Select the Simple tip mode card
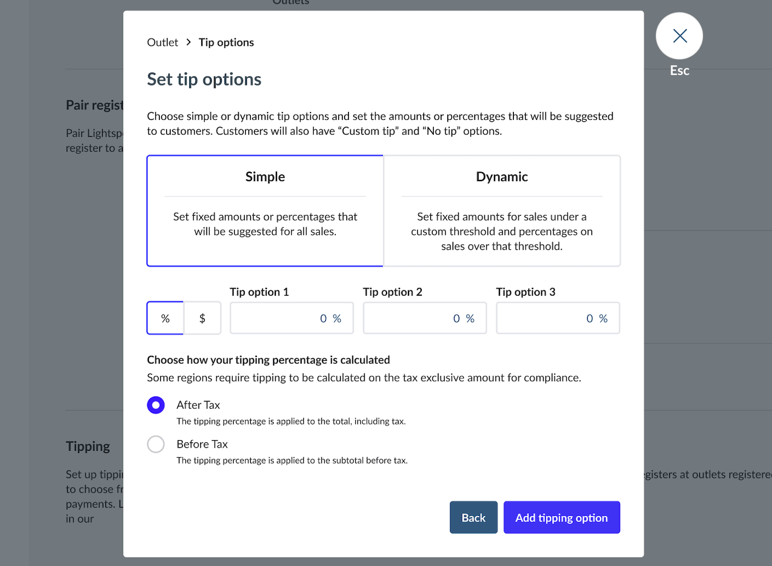Image resolution: width=772 pixels, height=566 pixels. coord(265,177)
